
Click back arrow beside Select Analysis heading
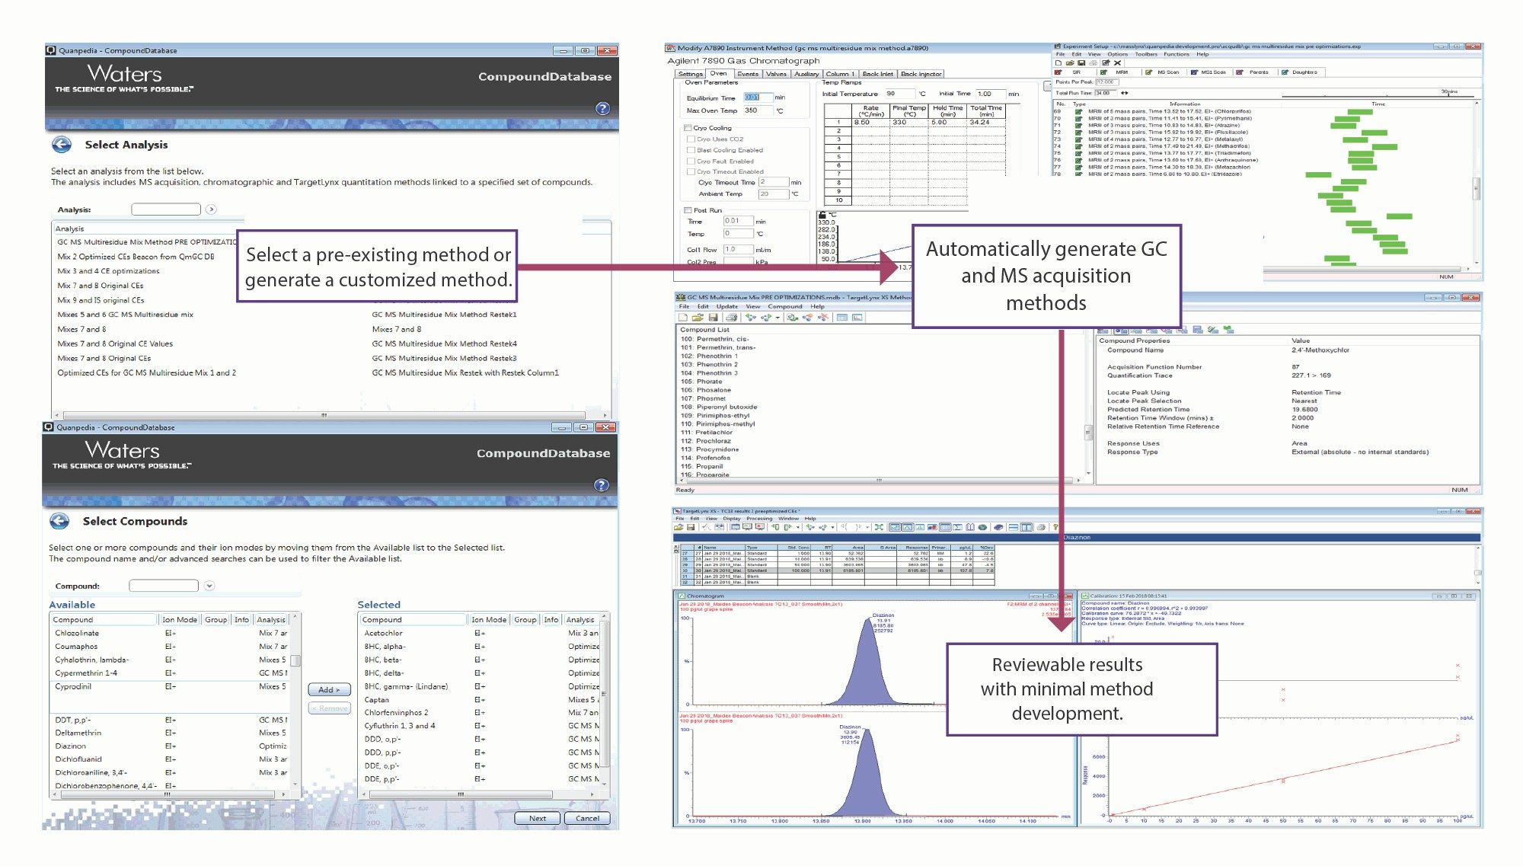(x=62, y=145)
